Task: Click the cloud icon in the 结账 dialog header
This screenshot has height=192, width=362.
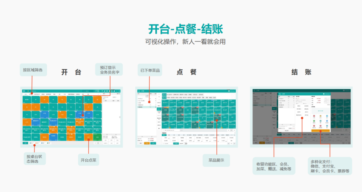Action: pos(324,94)
